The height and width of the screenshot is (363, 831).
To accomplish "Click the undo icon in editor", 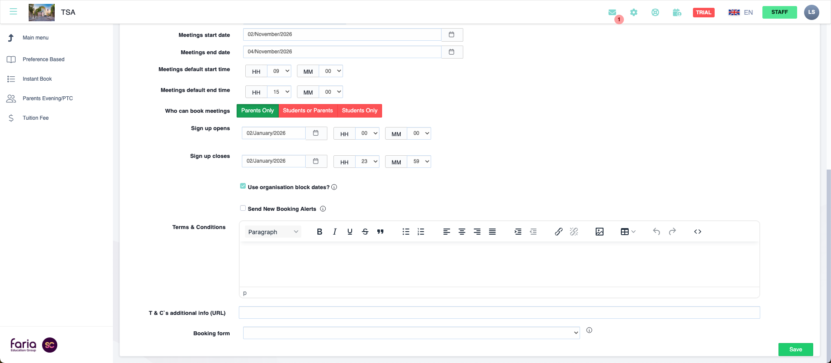I will tap(656, 232).
